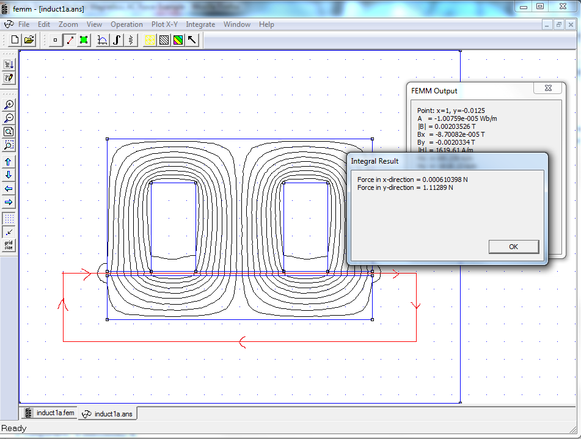Click the 'Force in x-direction' result line
Viewport: 581px width, 439px height.
pyautogui.click(x=412, y=180)
